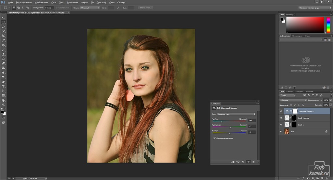The width and height of the screenshot is (333, 180).
Task: Select the Rectangle shape tool
Action: pos(3,95)
